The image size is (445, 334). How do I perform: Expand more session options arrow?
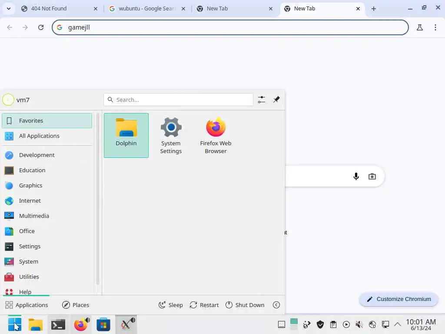[276, 305]
